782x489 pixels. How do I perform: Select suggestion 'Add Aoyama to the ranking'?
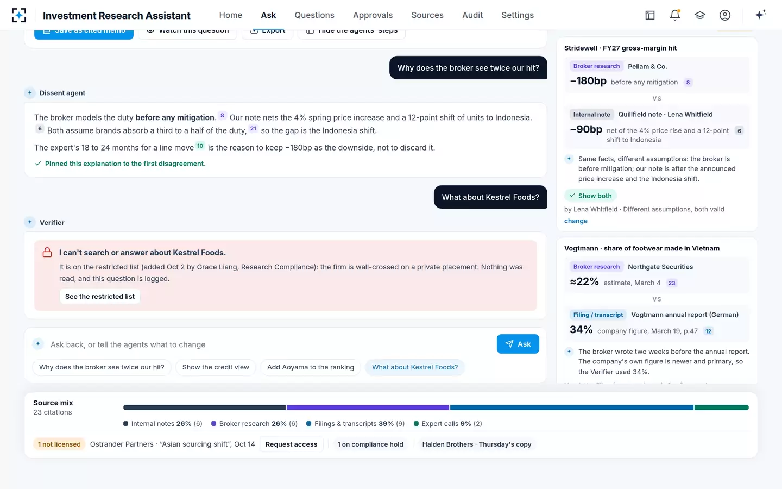(x=311, y=367)
